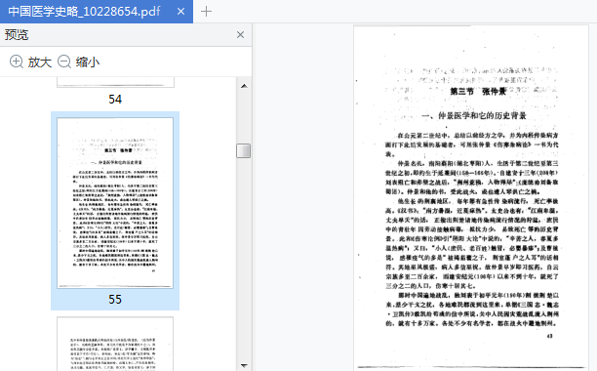Open a new tab with plus button
Screen dimensions: 597x371
point(206,12)
